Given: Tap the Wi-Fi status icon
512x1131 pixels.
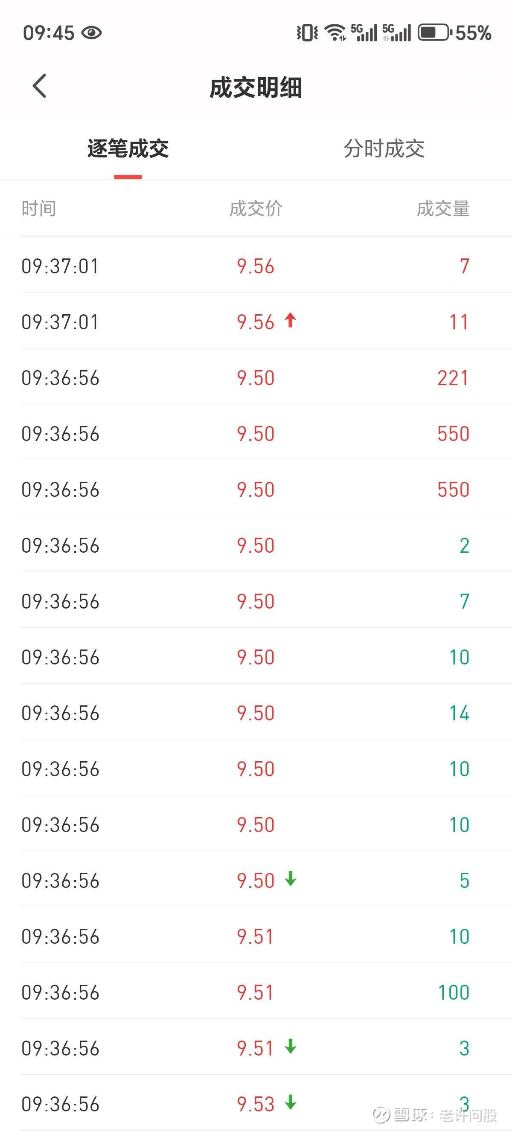Looking at the screenshot, I should click(x=335, y=33).
